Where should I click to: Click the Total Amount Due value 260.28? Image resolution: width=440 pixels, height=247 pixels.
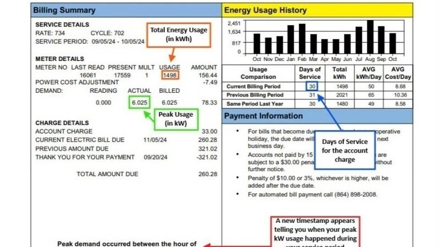coord(207,174)
